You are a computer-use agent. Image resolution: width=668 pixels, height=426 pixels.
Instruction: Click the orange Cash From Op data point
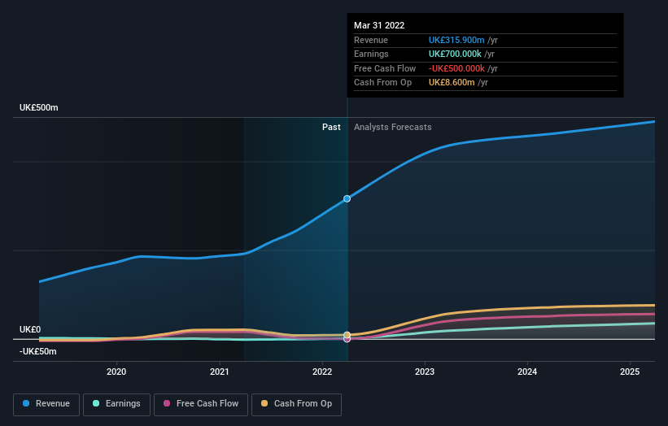[347, 335]
